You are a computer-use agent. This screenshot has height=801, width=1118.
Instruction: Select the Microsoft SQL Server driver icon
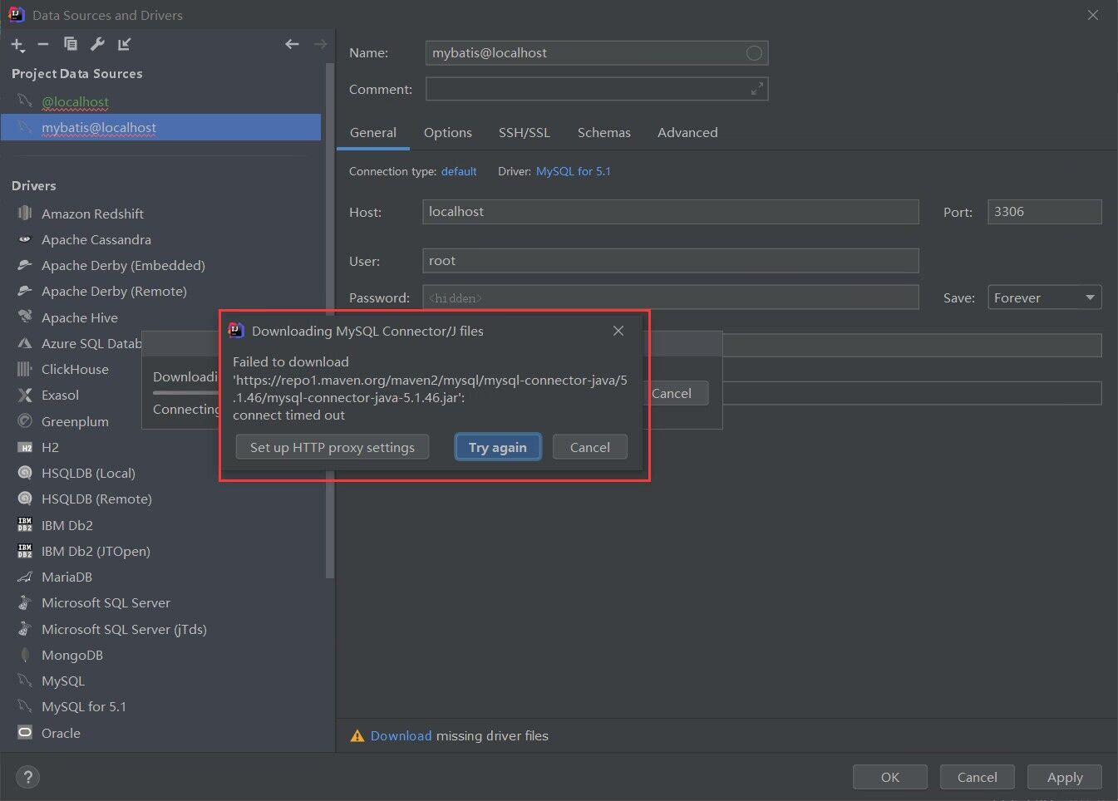point(25,602)
